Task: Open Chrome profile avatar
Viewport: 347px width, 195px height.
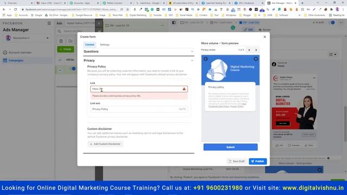Action: click(x=337, y=10)
